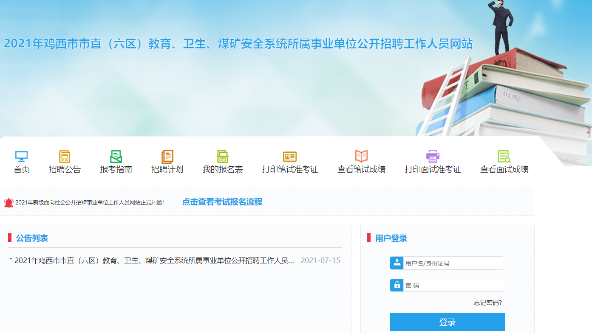592x333 pixels.
Task: Click the 报考指南 green envelope icon
Action: tap(116, 157)
